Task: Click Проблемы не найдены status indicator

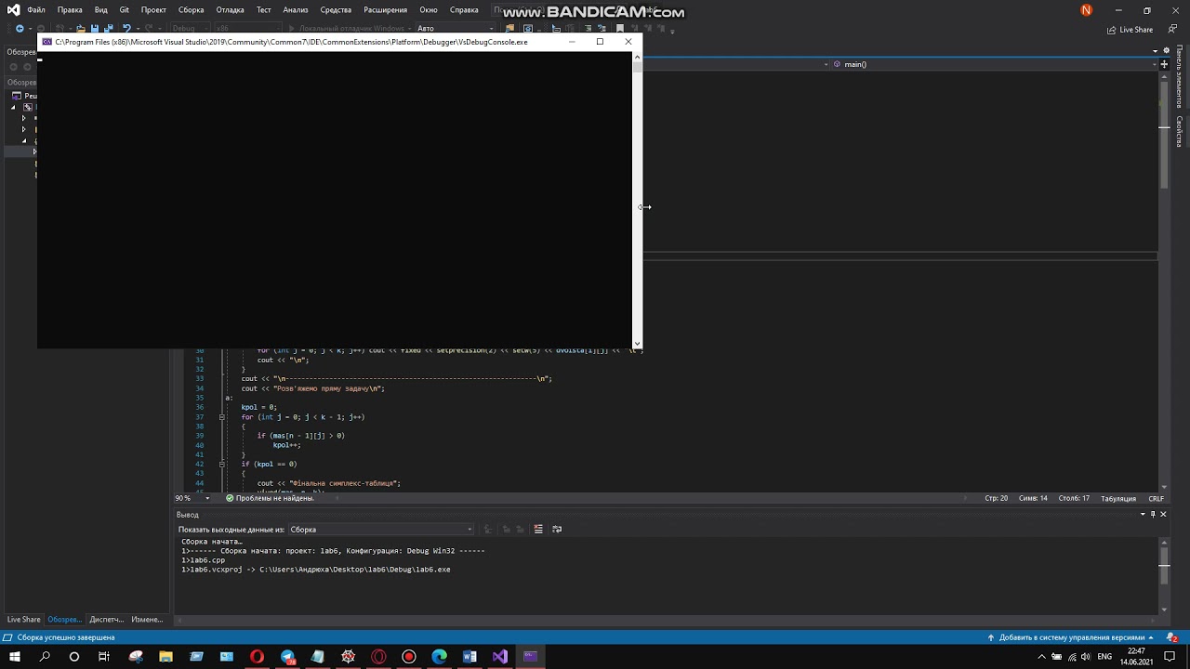Action: tap(270, 498)
